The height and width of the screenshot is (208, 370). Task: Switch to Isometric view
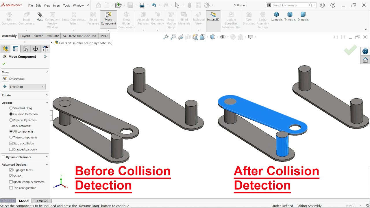(x=276, y=16)
